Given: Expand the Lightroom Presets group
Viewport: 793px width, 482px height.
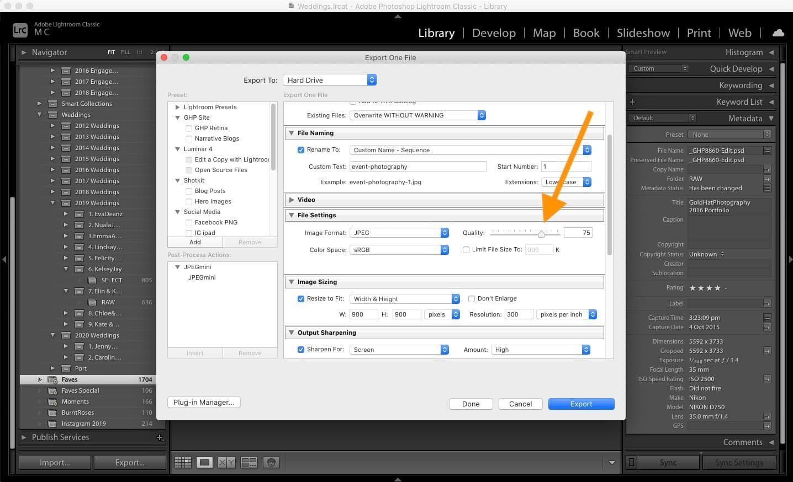Looking at the screenshot, I should pos(178,107).
